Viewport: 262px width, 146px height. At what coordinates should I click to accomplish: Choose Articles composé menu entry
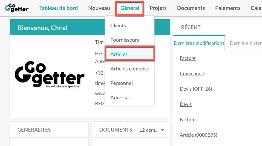click(130, 69)
